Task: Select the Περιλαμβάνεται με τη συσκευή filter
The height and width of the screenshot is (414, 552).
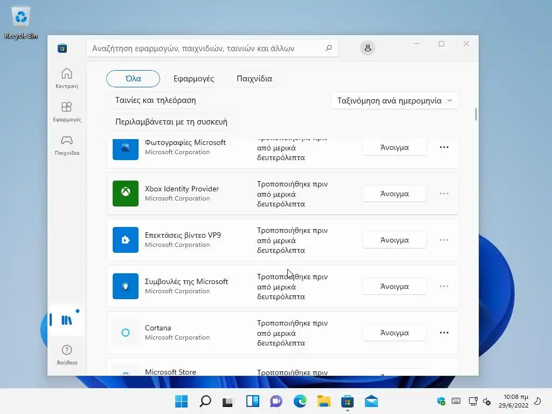Action: [x=171, y=122]
